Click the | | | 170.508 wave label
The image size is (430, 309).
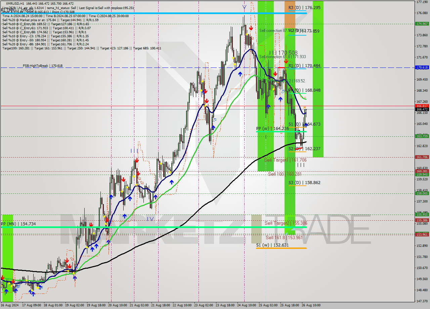click(283, 53)
